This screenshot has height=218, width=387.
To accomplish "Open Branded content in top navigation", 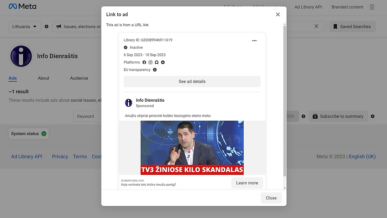I will tap(347, 7).
